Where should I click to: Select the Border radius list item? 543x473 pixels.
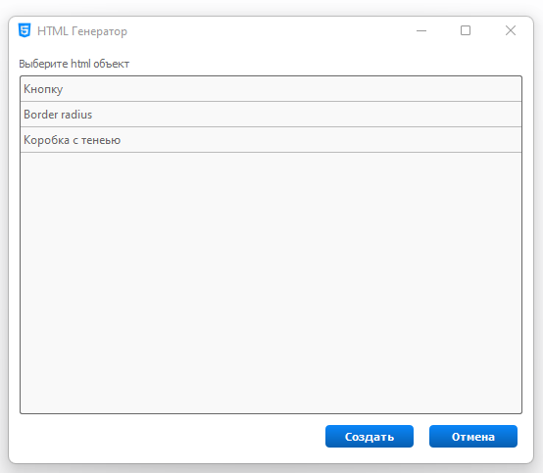click(271, 115)
